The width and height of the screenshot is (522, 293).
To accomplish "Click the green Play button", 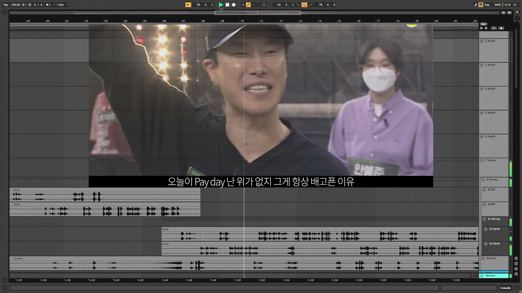I will click(x=221, y=5).
